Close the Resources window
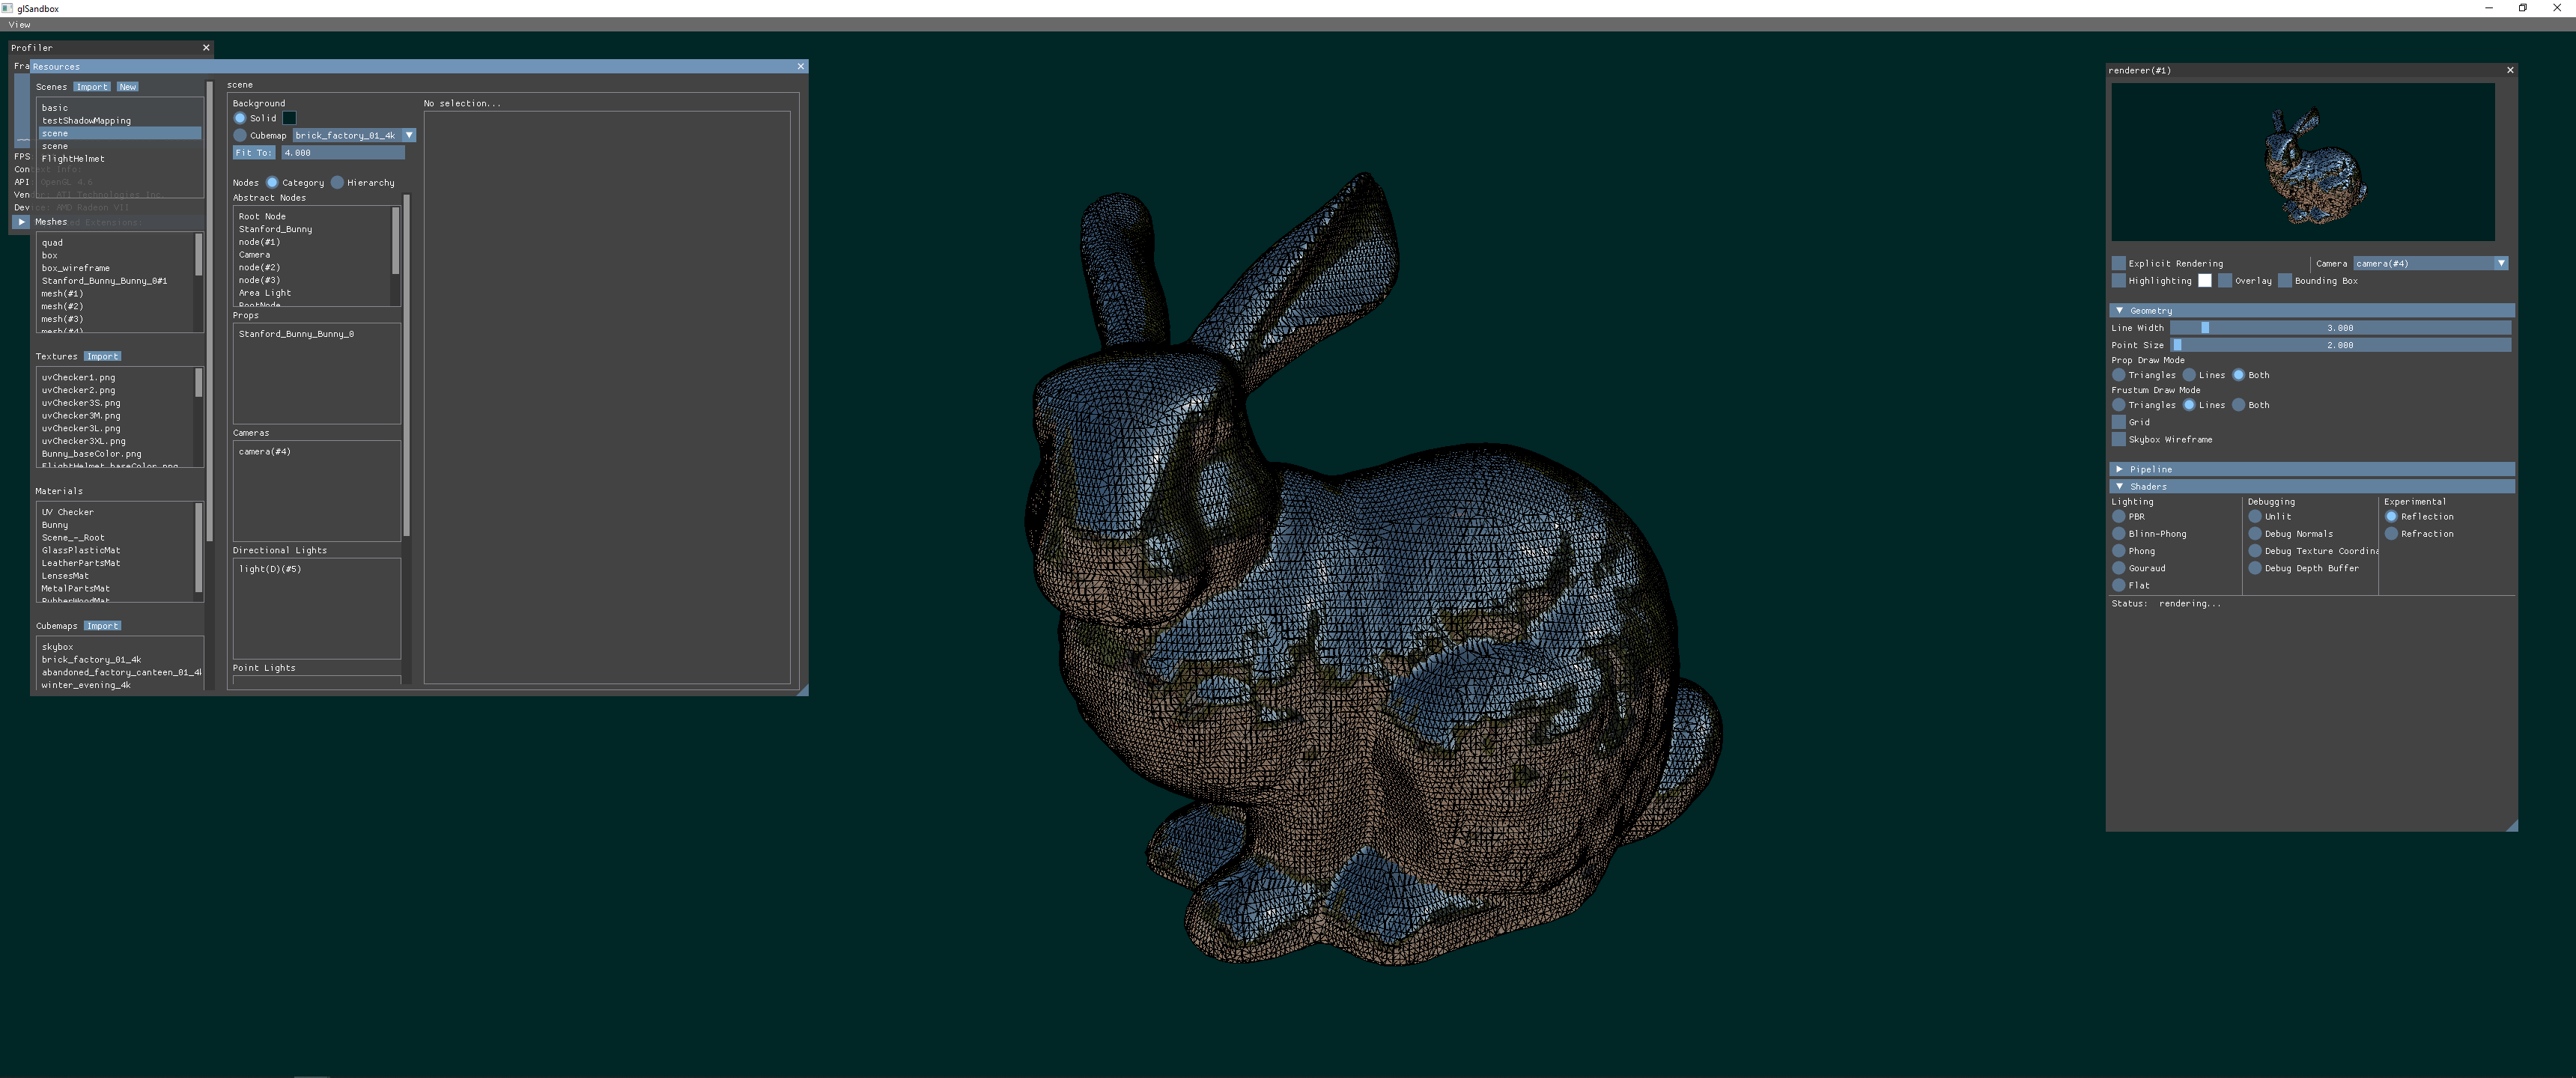This screenshot has height=1078, width=2576. [x=800, y=66]
